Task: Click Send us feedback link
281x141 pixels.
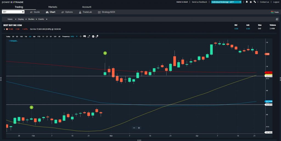Action: point(199,2)
